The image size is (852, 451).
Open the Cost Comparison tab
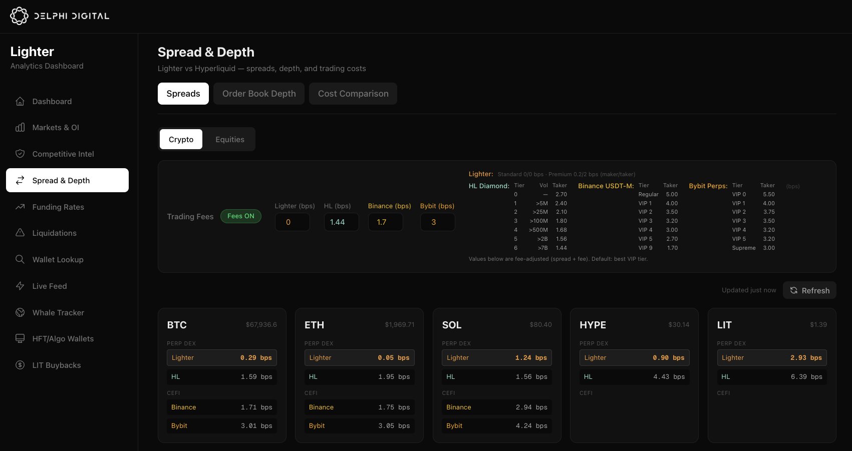[353, 94]
